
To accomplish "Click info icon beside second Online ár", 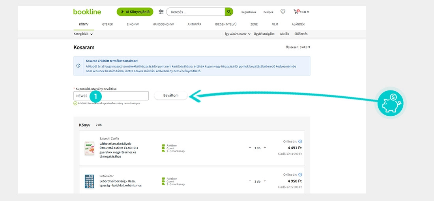I will [x=300, y=175].
